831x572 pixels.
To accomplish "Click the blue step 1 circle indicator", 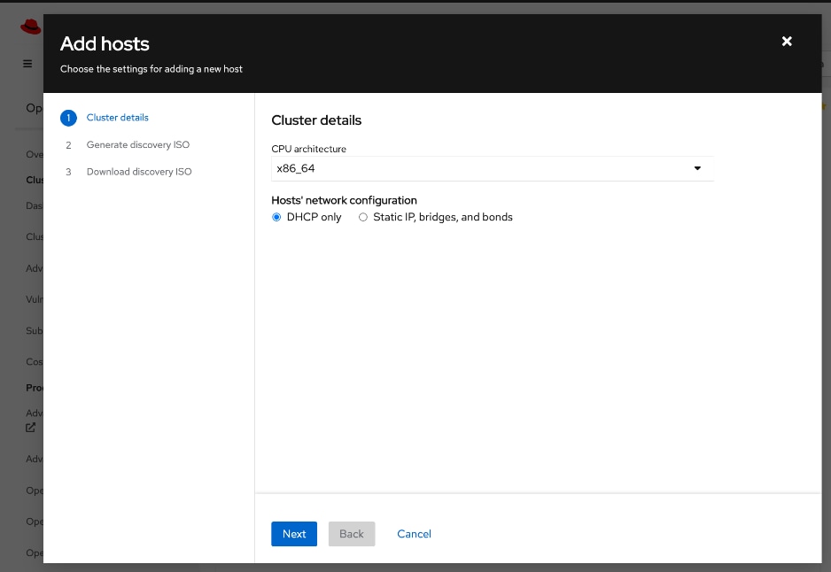I will (x=68, y=117).
